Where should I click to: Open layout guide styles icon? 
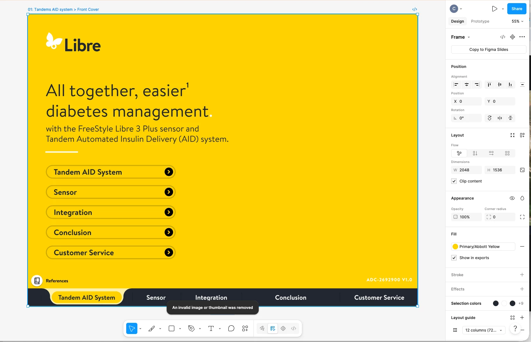point(513,318)
